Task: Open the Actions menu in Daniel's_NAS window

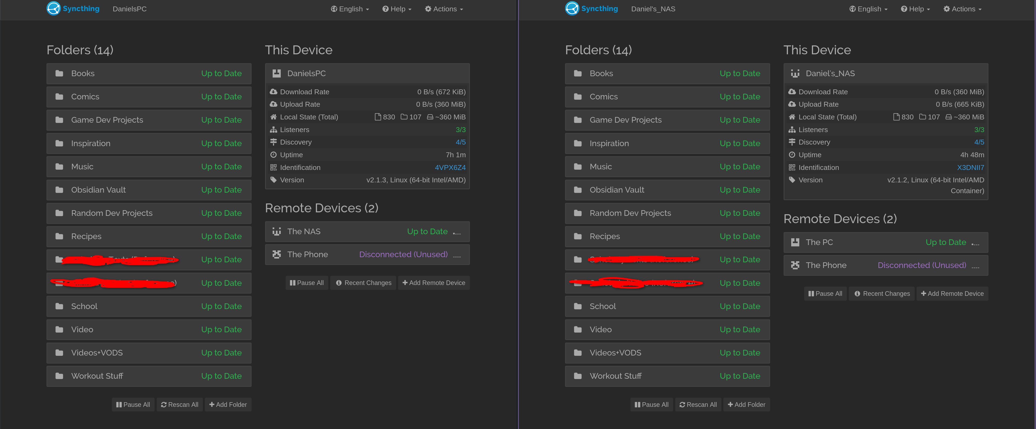Action: click(963, 9)
